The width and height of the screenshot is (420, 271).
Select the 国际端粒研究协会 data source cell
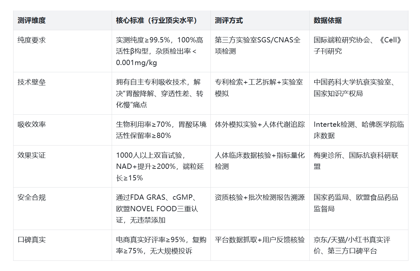click(x=358, y=46)
